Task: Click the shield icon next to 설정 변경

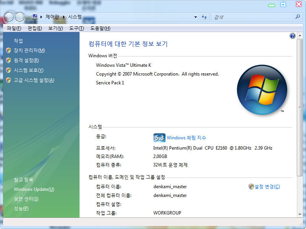Action: click(x=251, y=187)
